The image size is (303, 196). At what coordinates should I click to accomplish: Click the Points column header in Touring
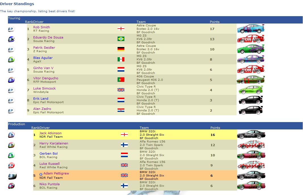click(215, 22)
